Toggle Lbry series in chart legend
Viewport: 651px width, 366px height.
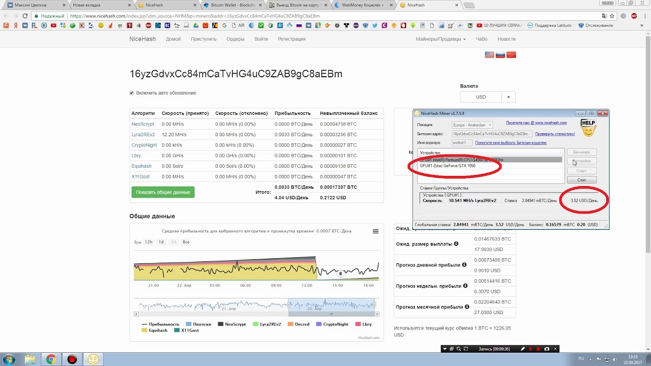(x=363, y=324)
